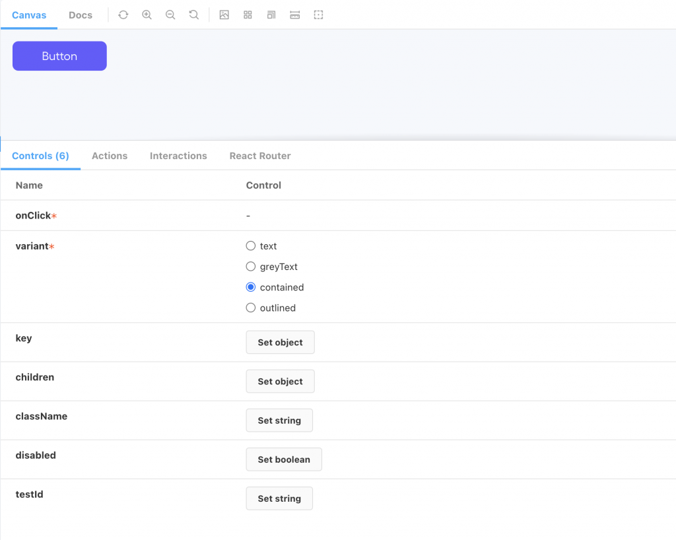Click the remount component icon

123,15
